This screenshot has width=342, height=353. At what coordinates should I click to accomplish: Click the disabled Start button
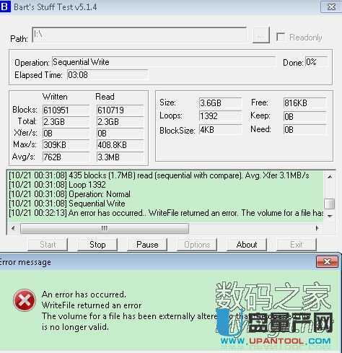[x=48, y=245]
